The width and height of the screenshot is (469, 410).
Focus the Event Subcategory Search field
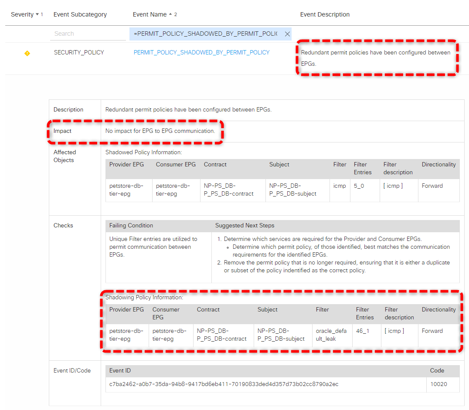[89, 34]
